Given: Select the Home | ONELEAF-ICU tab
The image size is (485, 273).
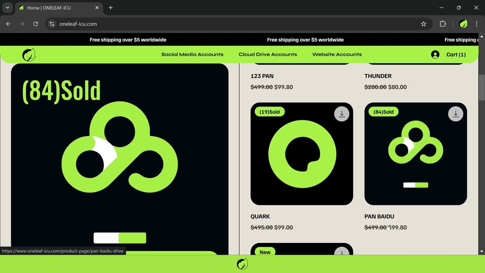Looking at the screenshot, I should (x=59, y=8).
